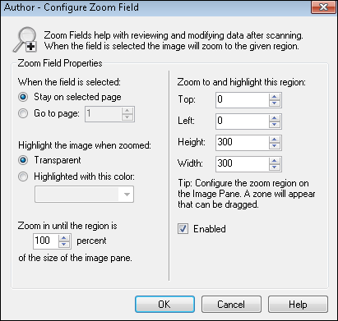The height and width of the screenshot is (321, 338).
Task: Lower zoom percent with down arrow
Action: point(64,244)
